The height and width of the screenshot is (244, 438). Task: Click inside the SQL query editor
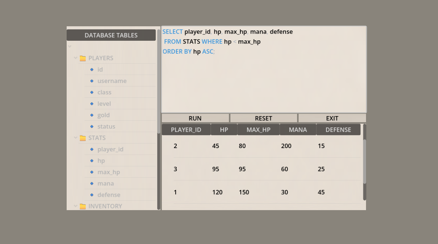pyautogui.click(x=264, y=70)
